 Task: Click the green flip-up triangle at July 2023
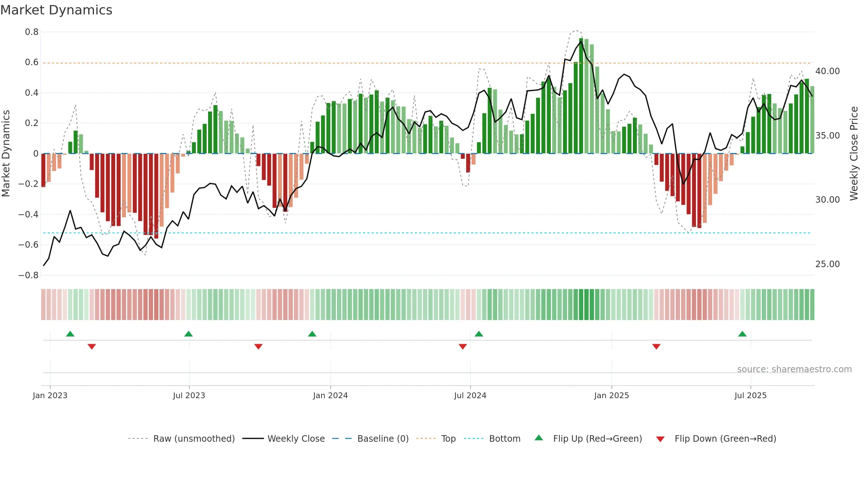point(188,334)
